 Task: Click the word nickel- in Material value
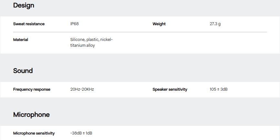point(106,40)
